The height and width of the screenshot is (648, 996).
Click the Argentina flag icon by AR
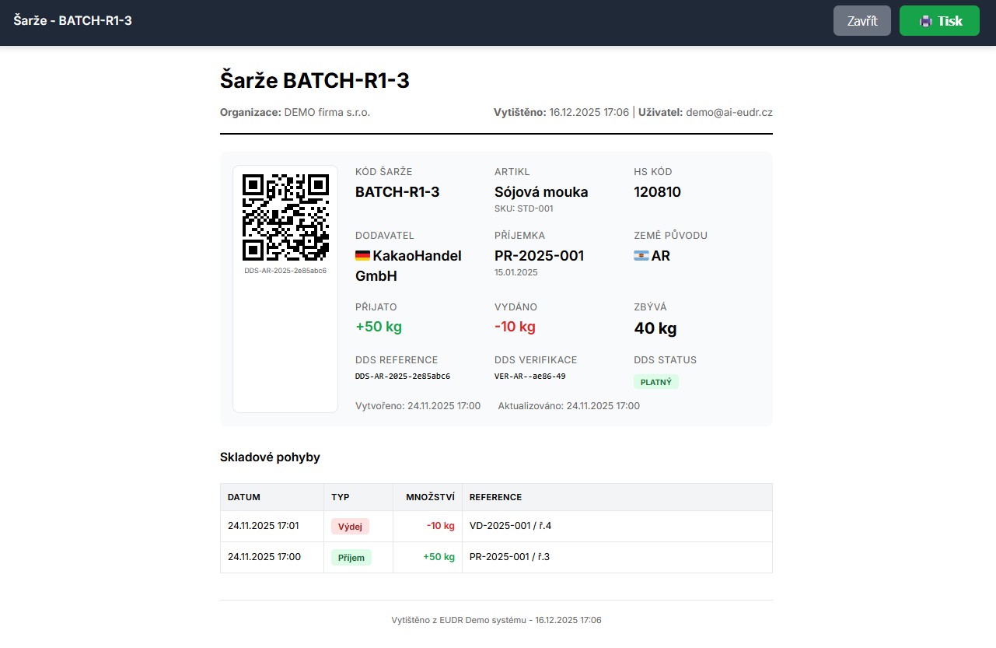click(641, 256)
